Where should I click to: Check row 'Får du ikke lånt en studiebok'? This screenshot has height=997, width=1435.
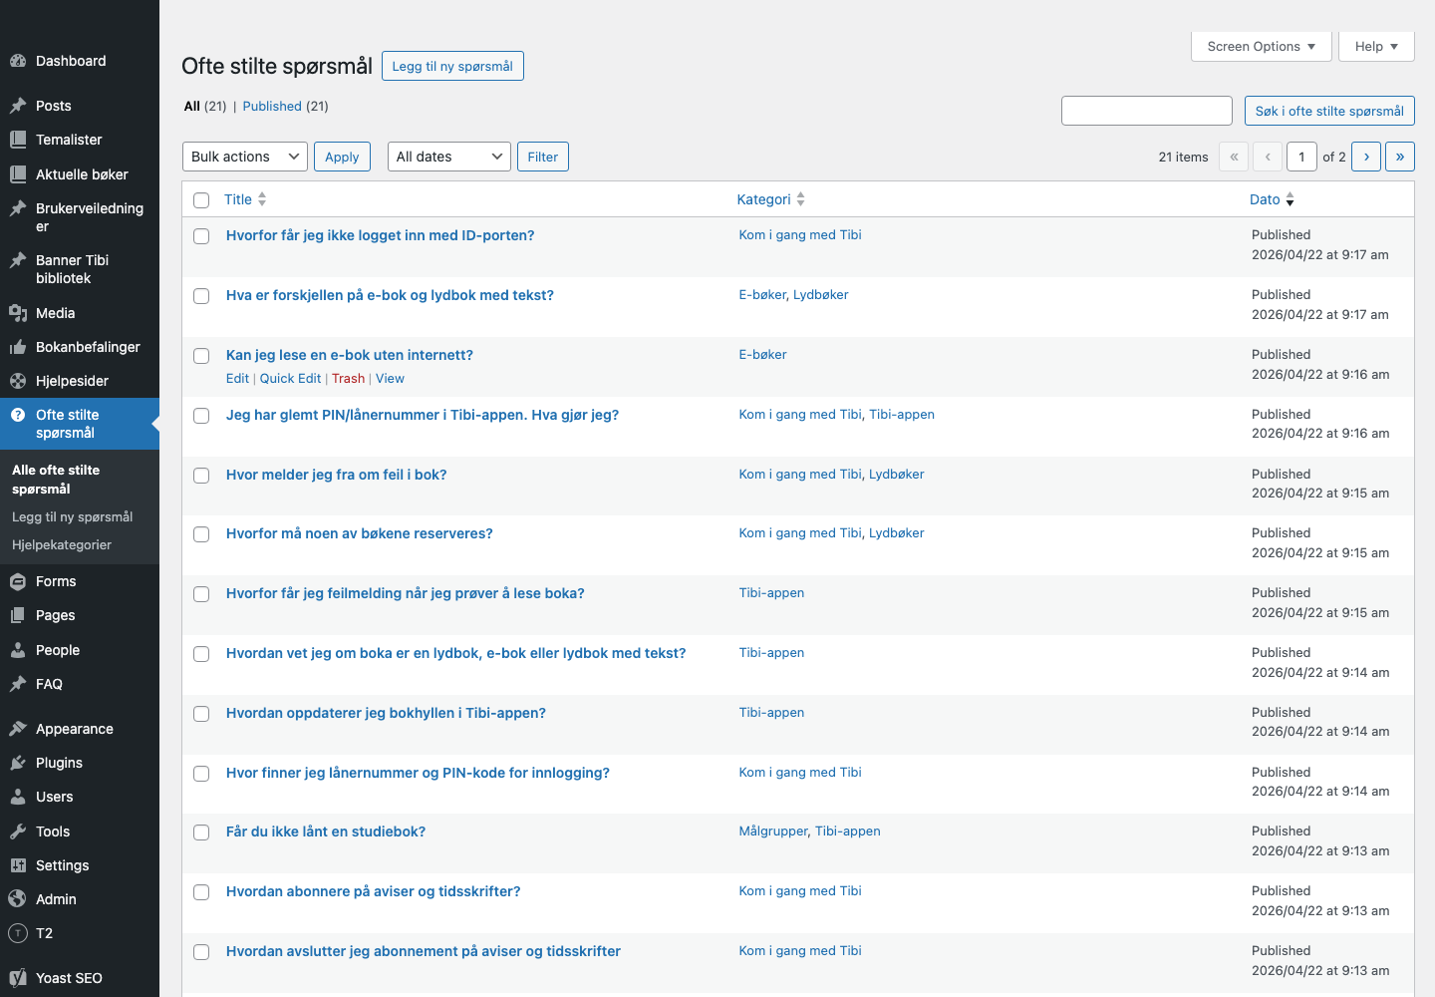click(x=201, y=832)
